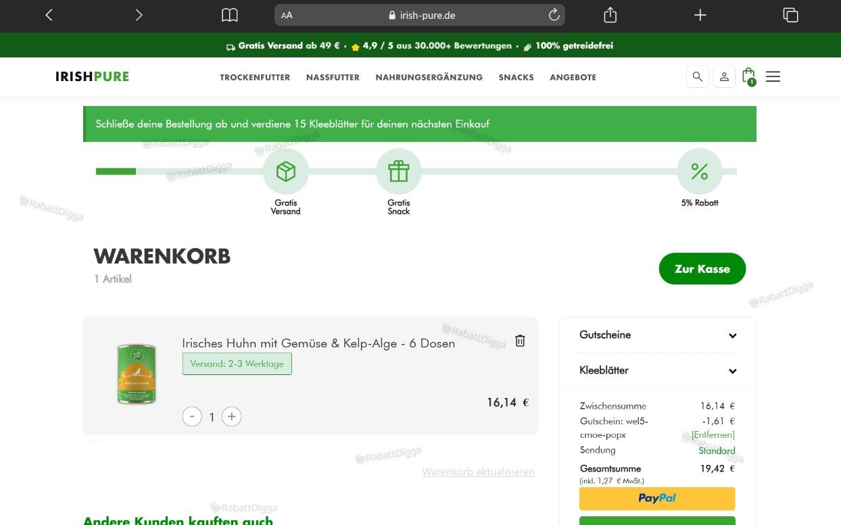Increase quantity with the plus button
Image resolution: width=841 pixels, height=525 pixels.
[x=232, y=417]
